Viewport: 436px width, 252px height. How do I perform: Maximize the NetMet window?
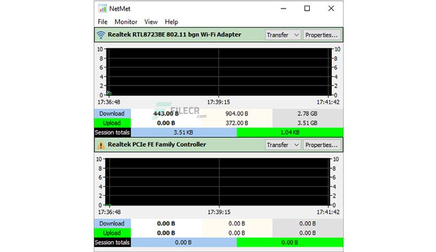[x=307, y=9]
